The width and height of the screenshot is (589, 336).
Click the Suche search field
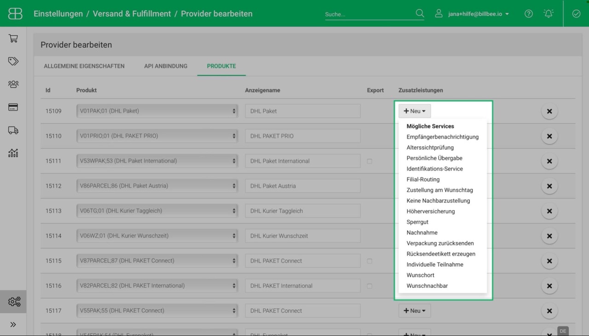coord(368,14)
